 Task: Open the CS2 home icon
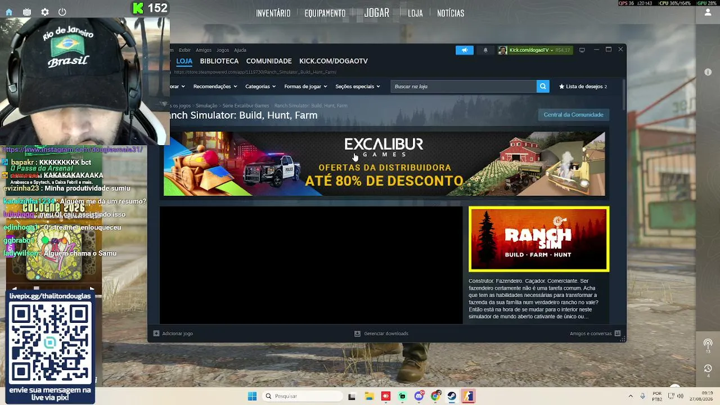[x=9, y=12]
